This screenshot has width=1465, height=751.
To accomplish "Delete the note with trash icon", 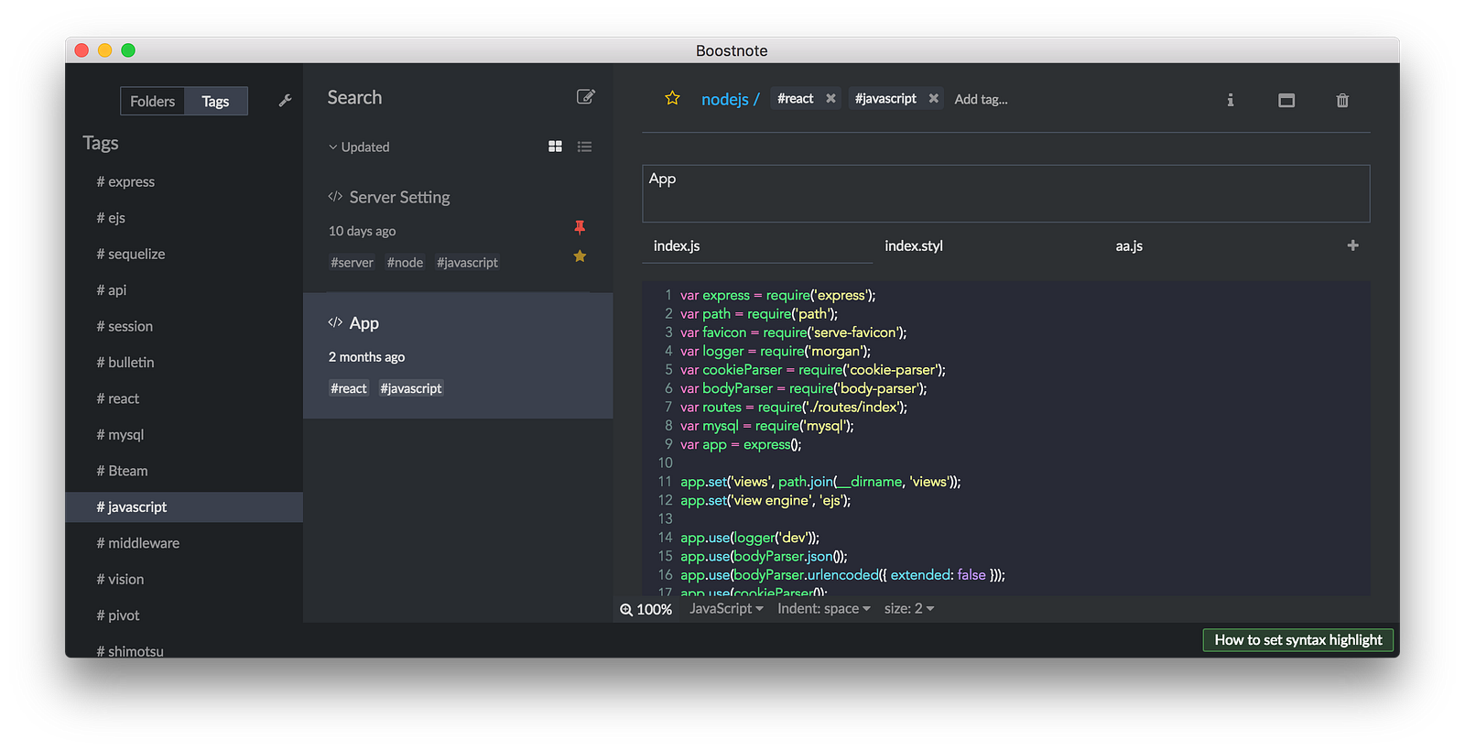I will click(1342, 100).
